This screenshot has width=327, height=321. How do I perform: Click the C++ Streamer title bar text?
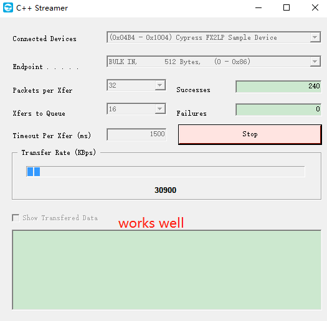coord(42,8)
